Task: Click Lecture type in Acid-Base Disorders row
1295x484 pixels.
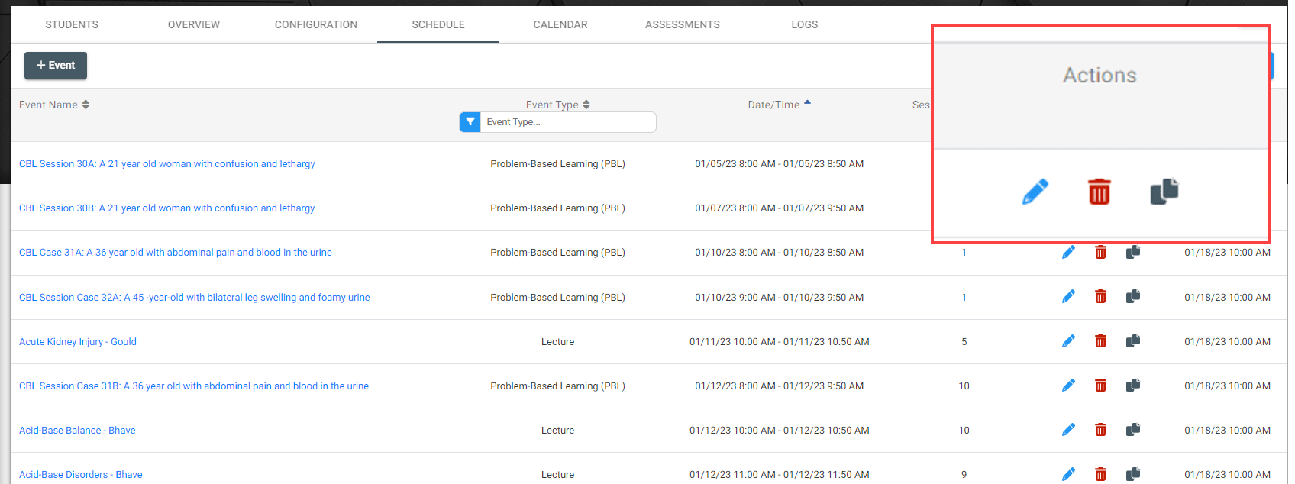Action: 558,474
